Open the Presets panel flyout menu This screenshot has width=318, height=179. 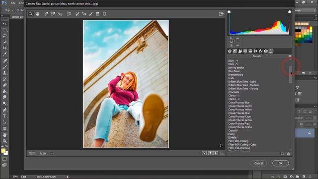pos(290,56)
